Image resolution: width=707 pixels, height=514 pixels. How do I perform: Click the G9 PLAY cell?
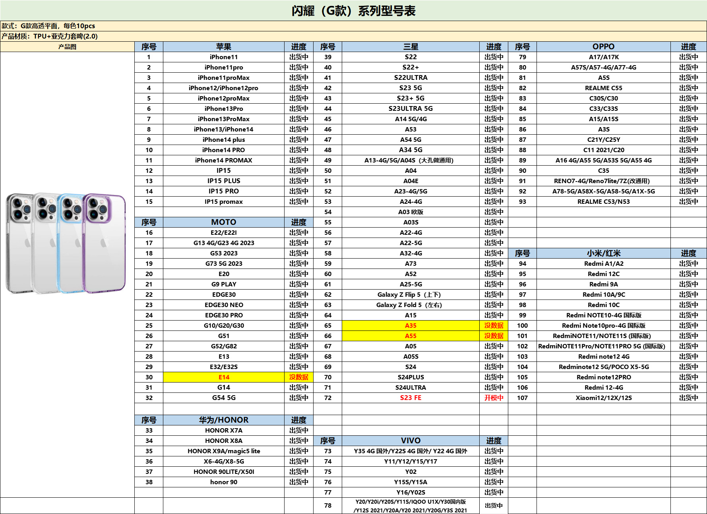coord(224,284)
